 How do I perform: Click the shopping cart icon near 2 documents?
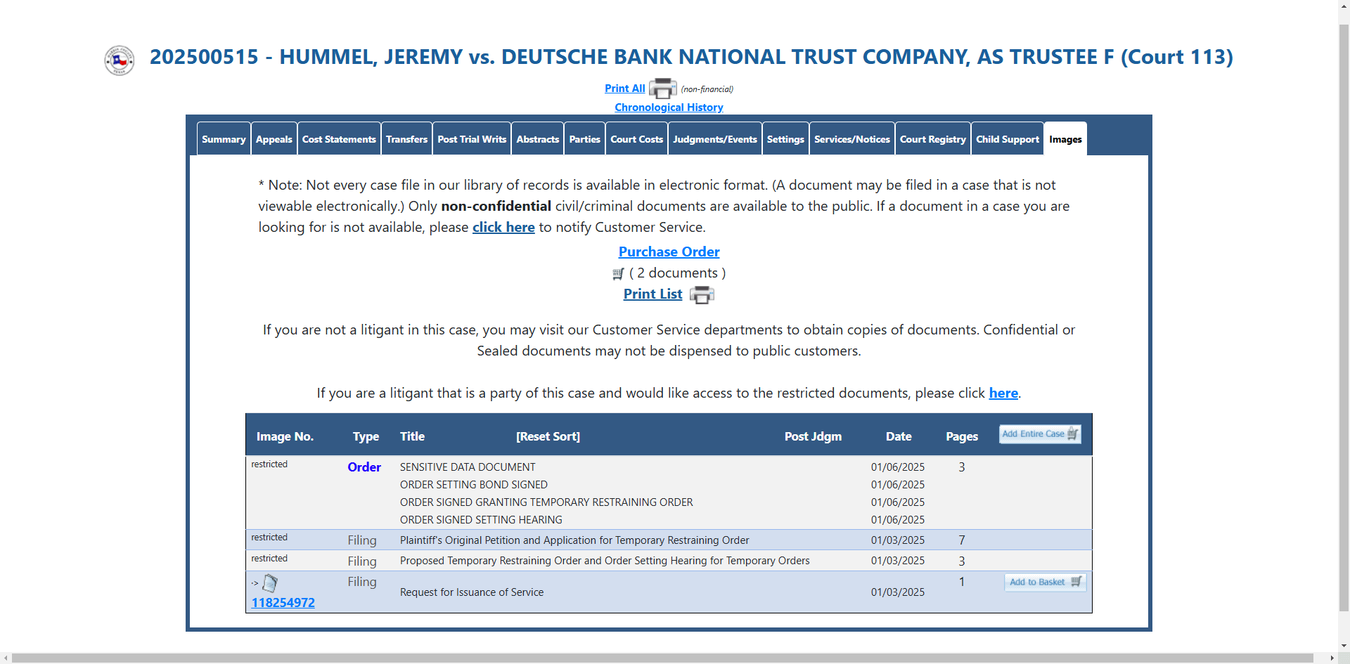[618, 274]
